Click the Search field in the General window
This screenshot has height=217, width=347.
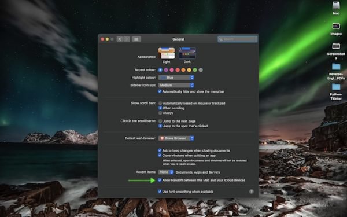[238, 39]
